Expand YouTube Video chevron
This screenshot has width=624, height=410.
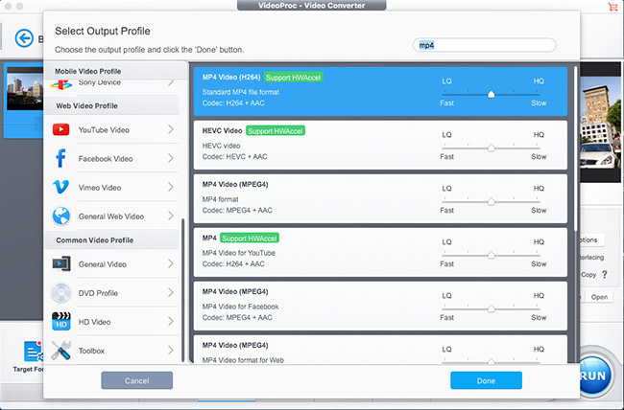[171, 129]
